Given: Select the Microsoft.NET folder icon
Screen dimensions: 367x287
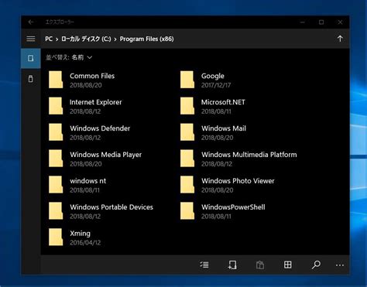Looking at the screenshot, I should click(187, 106).
